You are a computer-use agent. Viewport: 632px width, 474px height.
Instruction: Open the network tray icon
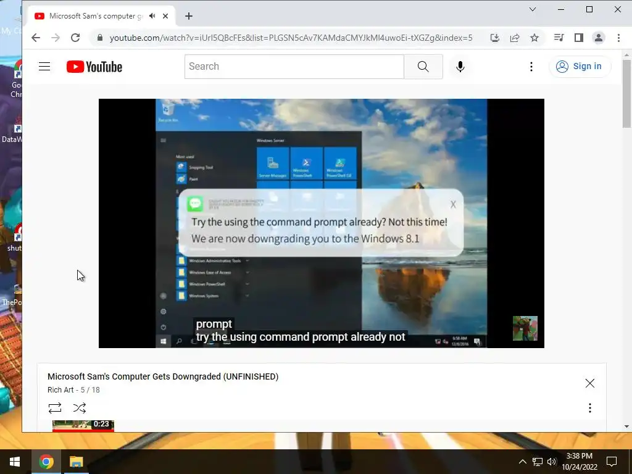(538, 462)
